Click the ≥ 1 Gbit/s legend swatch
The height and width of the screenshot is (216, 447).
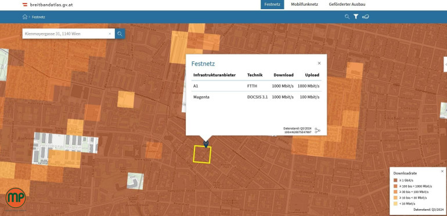(395, 181)
